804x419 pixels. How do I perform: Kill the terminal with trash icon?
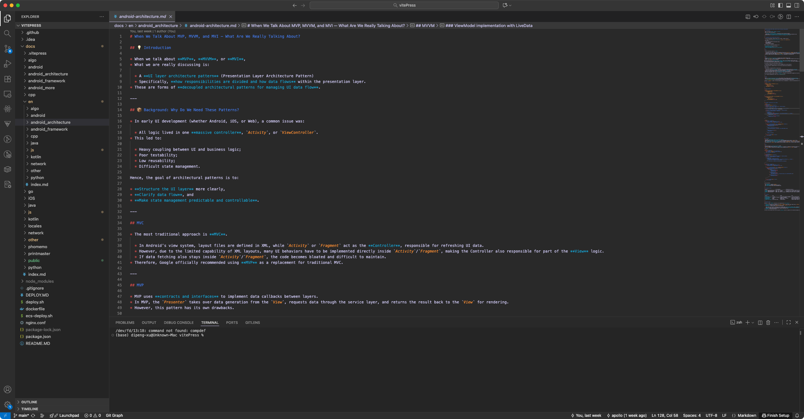click(x=768, y=323)
